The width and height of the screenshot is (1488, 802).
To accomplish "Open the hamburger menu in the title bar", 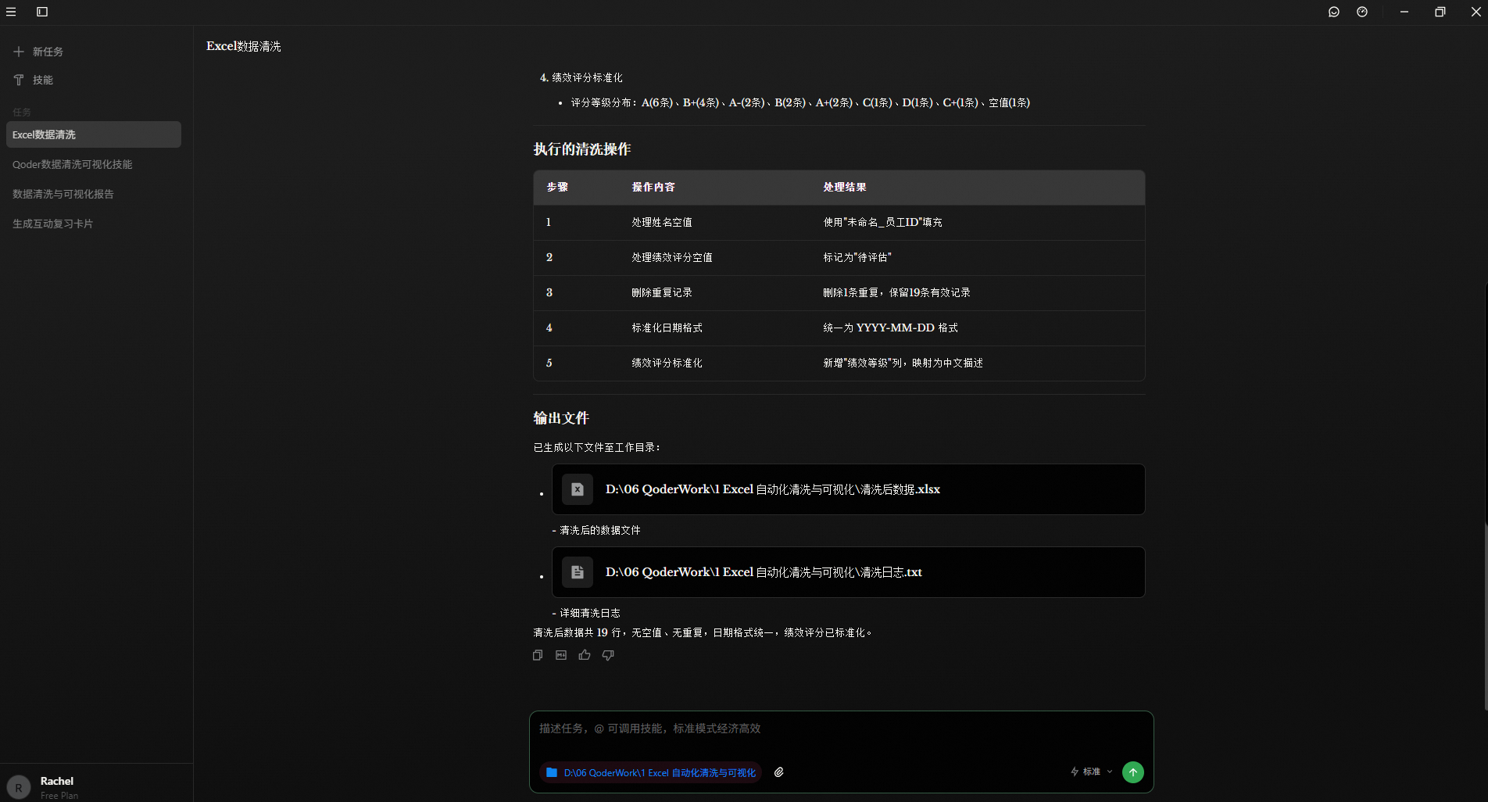I will (x=11, y=12).
